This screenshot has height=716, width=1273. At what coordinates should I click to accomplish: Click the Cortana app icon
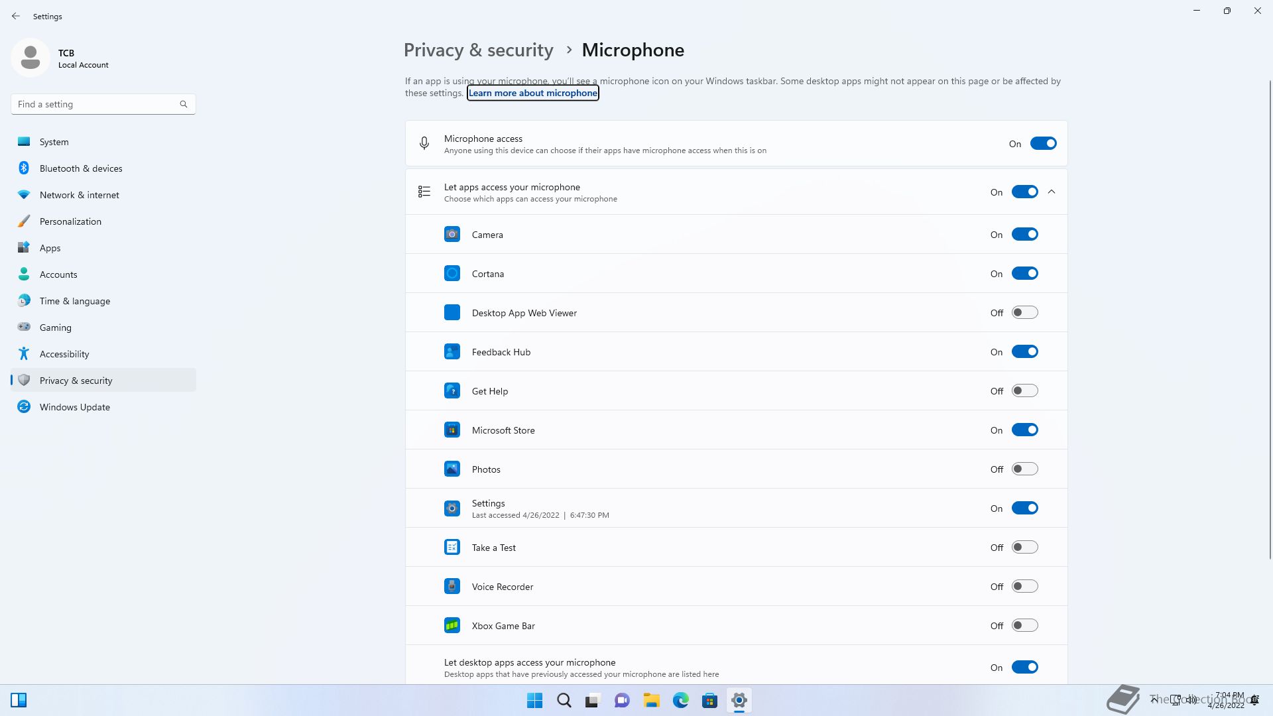click(x=452, y=274)
